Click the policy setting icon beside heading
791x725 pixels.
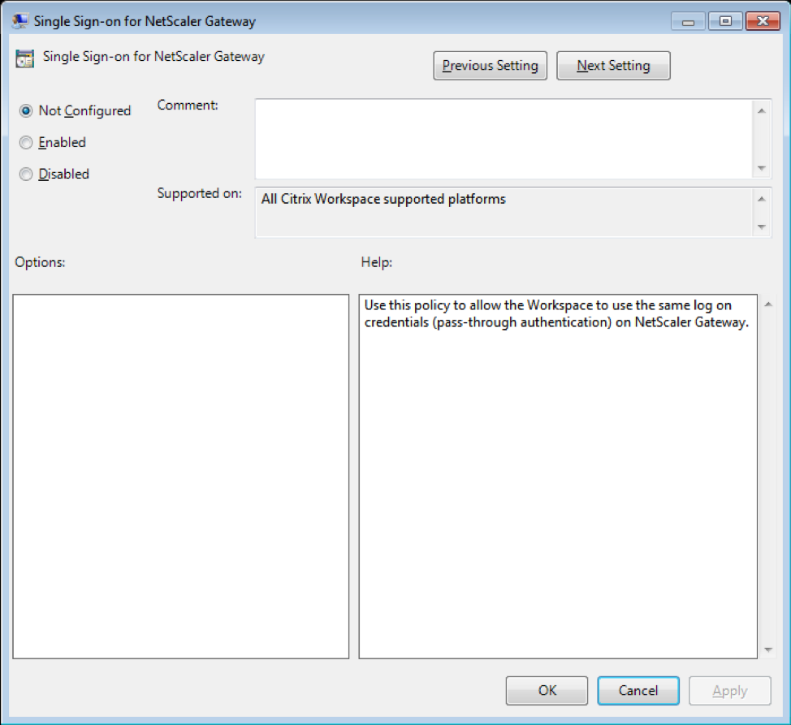coord(24,58)
